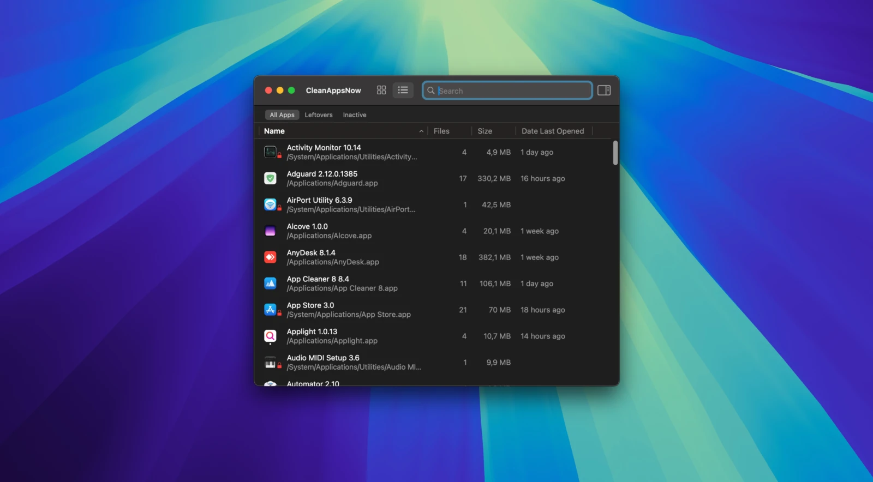Viewport: 873px width, 482px height.
Task: Open the Leftovers tab
Action: [318, 115]
